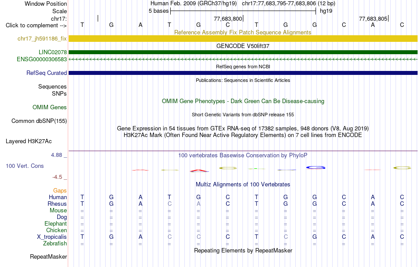The image size is (418, 267).
Task: Click the Layered H3K27Ac label
Action: pos(29,141)
